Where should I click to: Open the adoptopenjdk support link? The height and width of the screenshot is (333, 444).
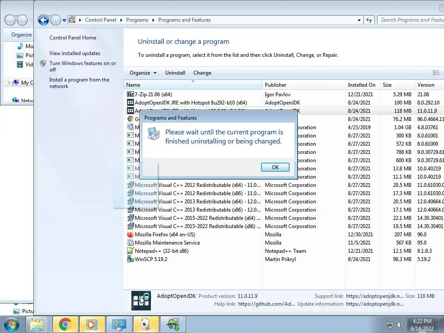pos(375,296)
